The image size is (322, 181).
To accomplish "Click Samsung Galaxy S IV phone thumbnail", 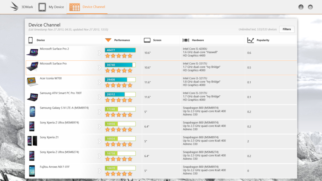I will (x=32, y=112).
